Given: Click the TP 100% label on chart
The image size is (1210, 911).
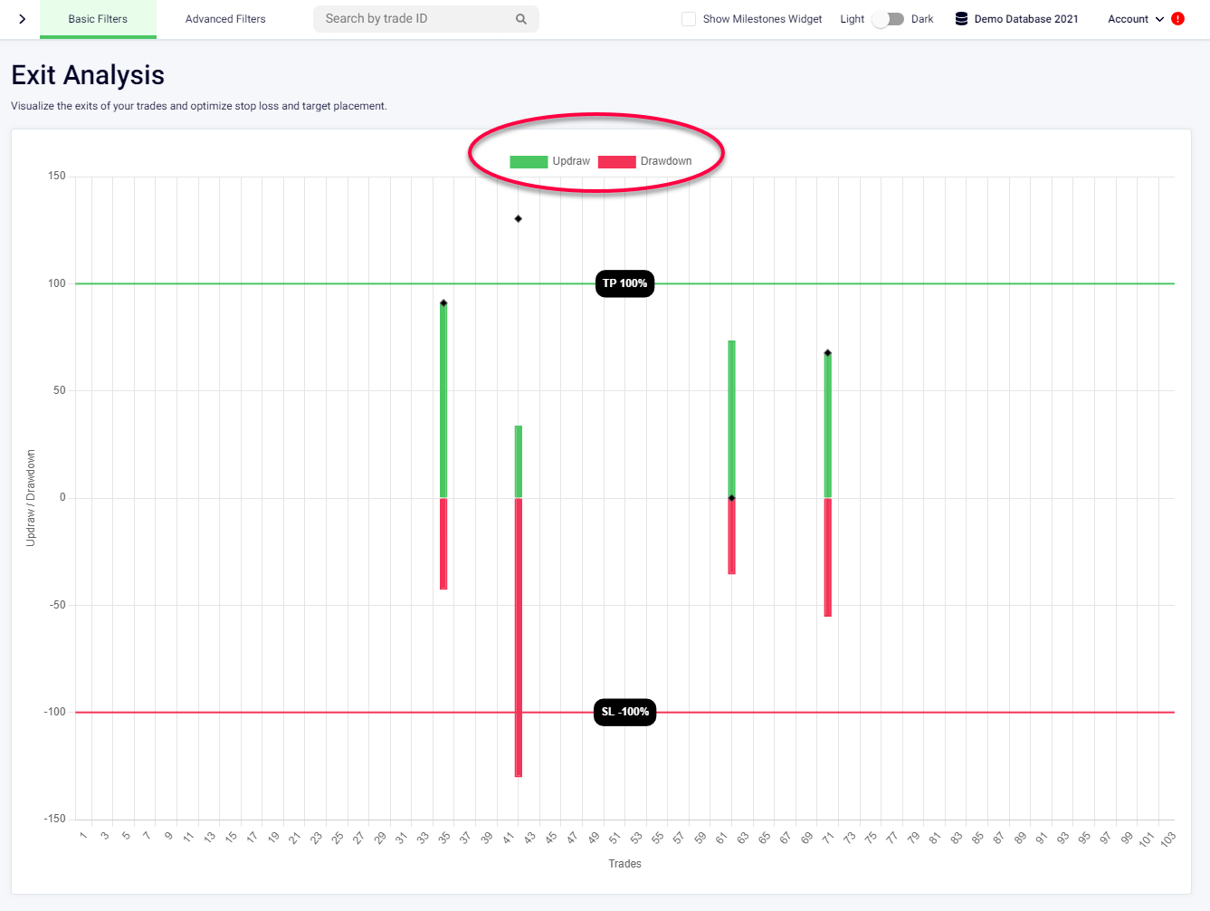Looking at the screenshot, I should [x=624, y=283].
